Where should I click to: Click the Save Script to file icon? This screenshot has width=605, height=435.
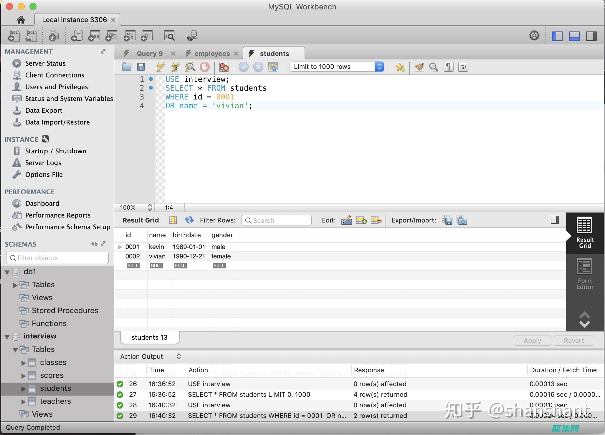pos(141,66)
